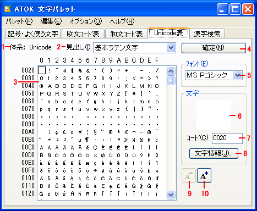Viewport: 257px width, 211px height.
Task: Select the ÷ character in row 00F0
Action: pyautogui.click(x=95, y=170)
